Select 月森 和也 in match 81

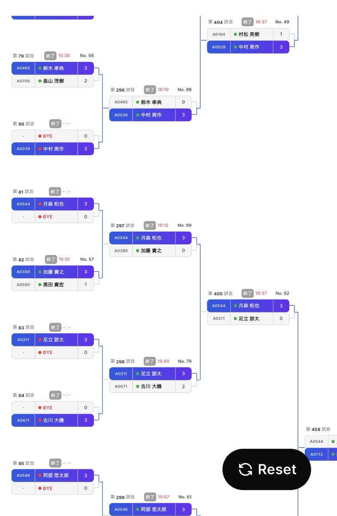coord(52,204)
